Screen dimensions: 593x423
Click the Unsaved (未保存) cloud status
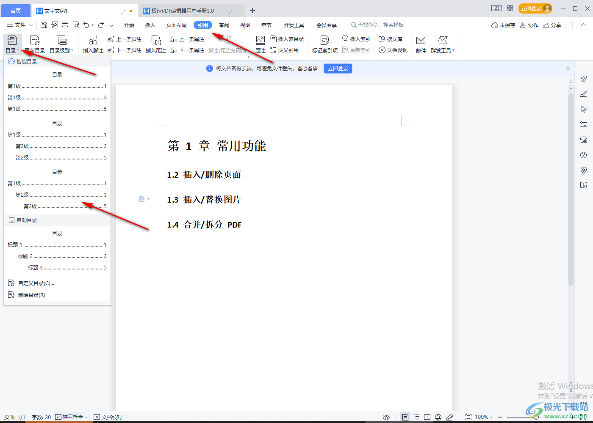pyautogui.click(x=503, y=25)
